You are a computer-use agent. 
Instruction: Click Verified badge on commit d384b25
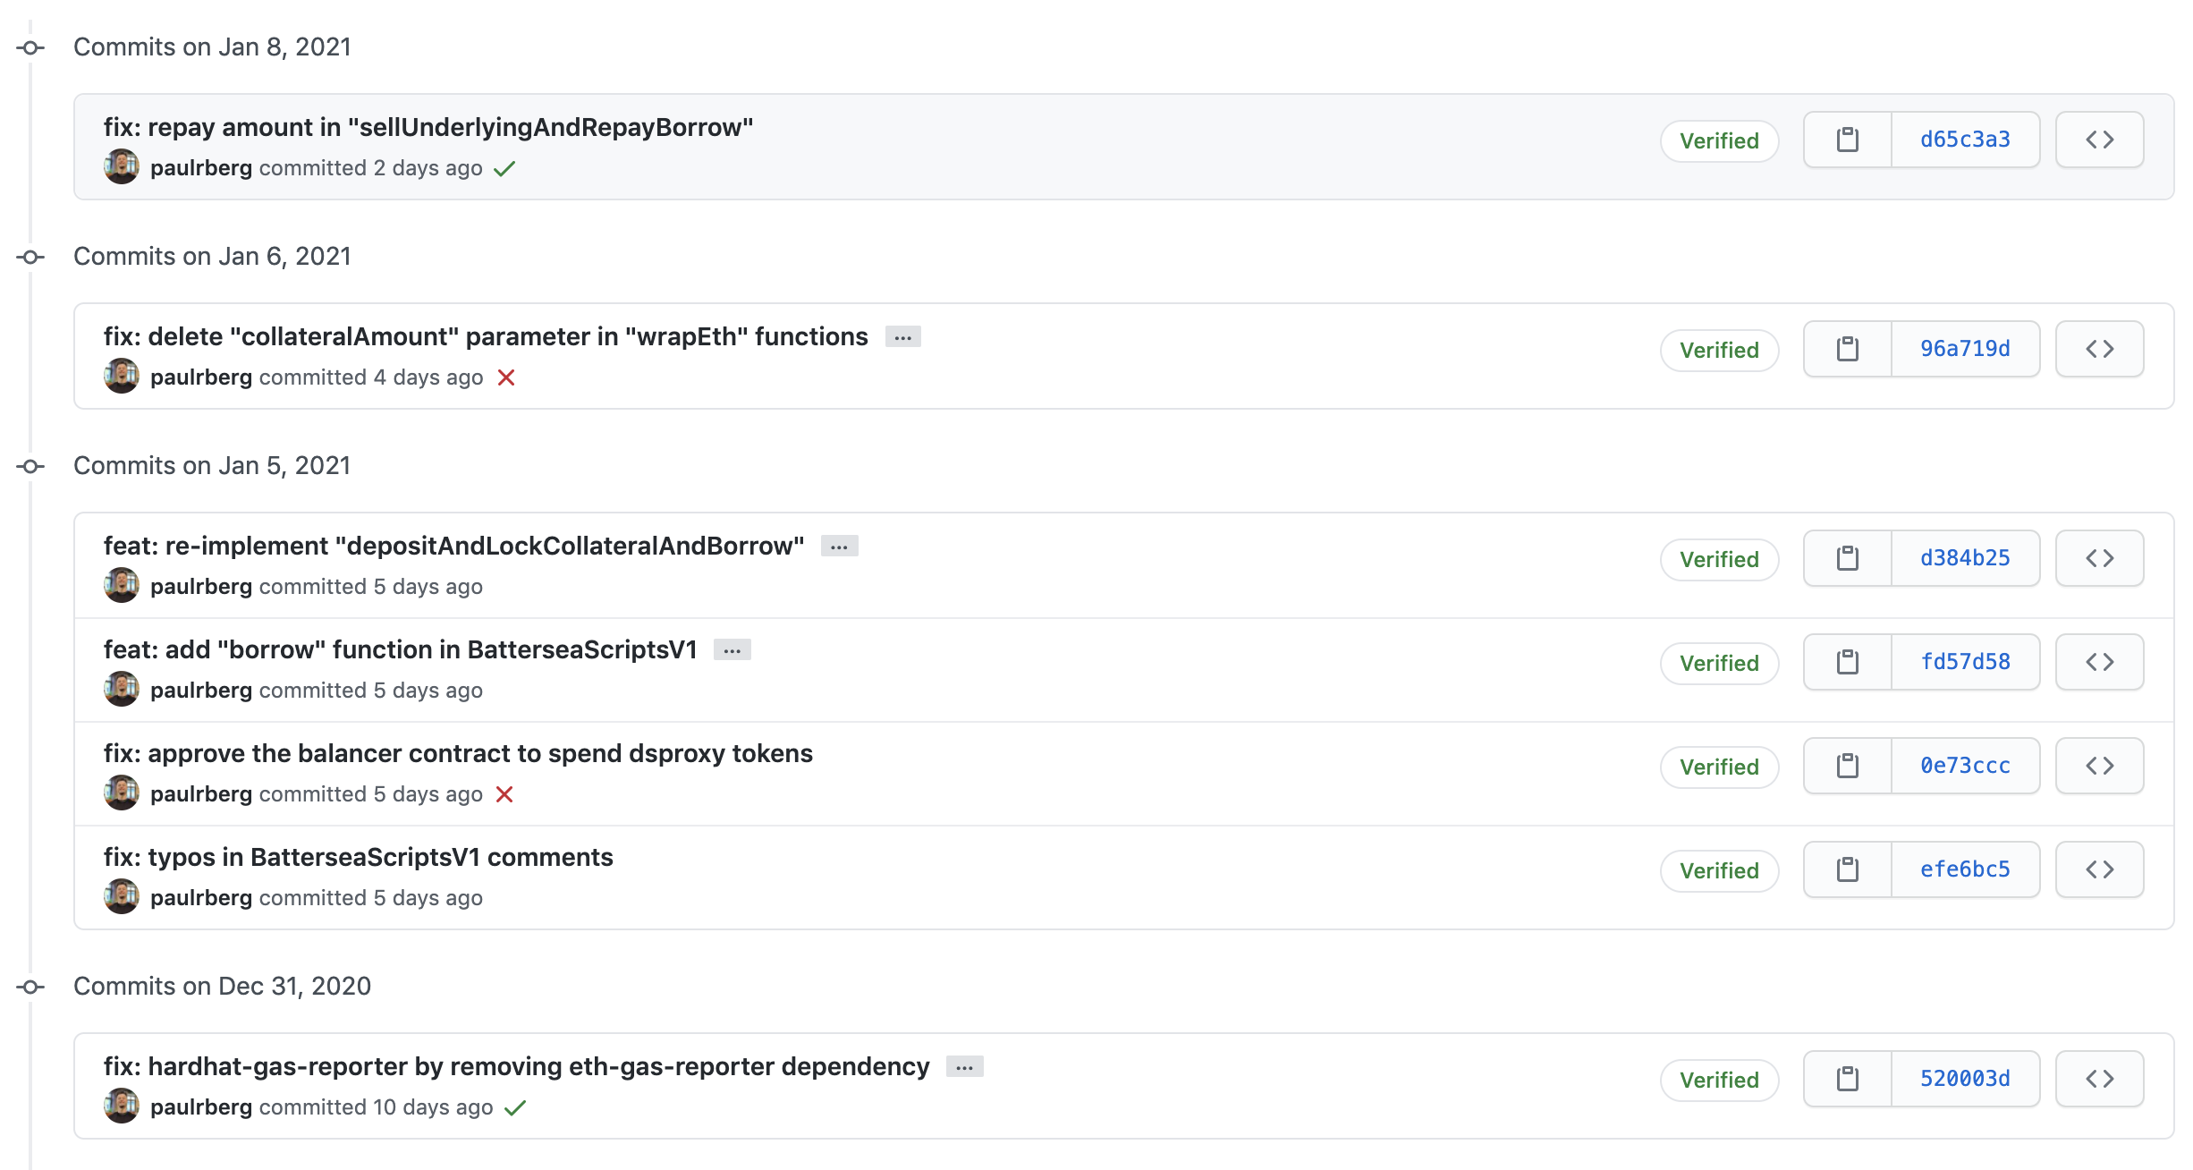[x=1718, y=560]
